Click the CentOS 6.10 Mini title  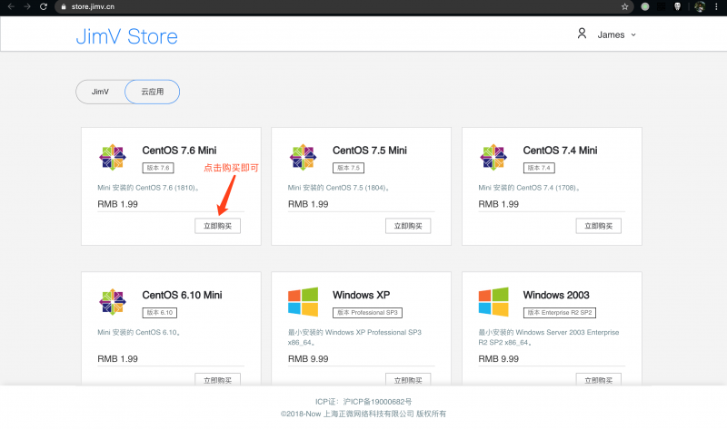pyautogui.click(x=182, y=295)
